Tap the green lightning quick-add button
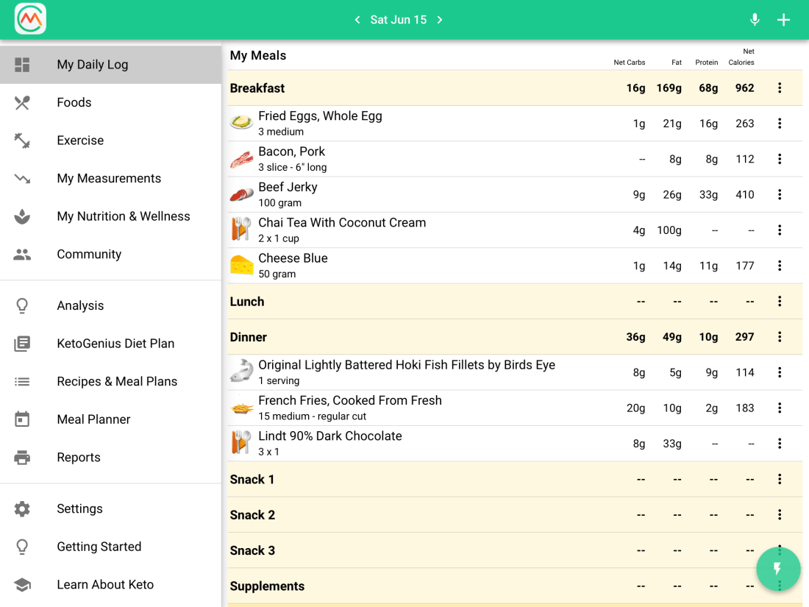 coord(778,569)
